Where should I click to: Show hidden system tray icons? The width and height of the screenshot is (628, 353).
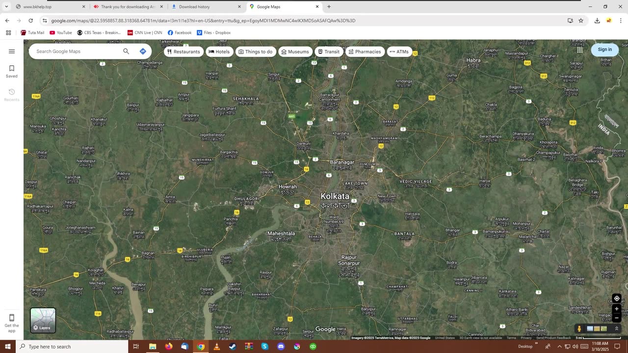(559, 347)
